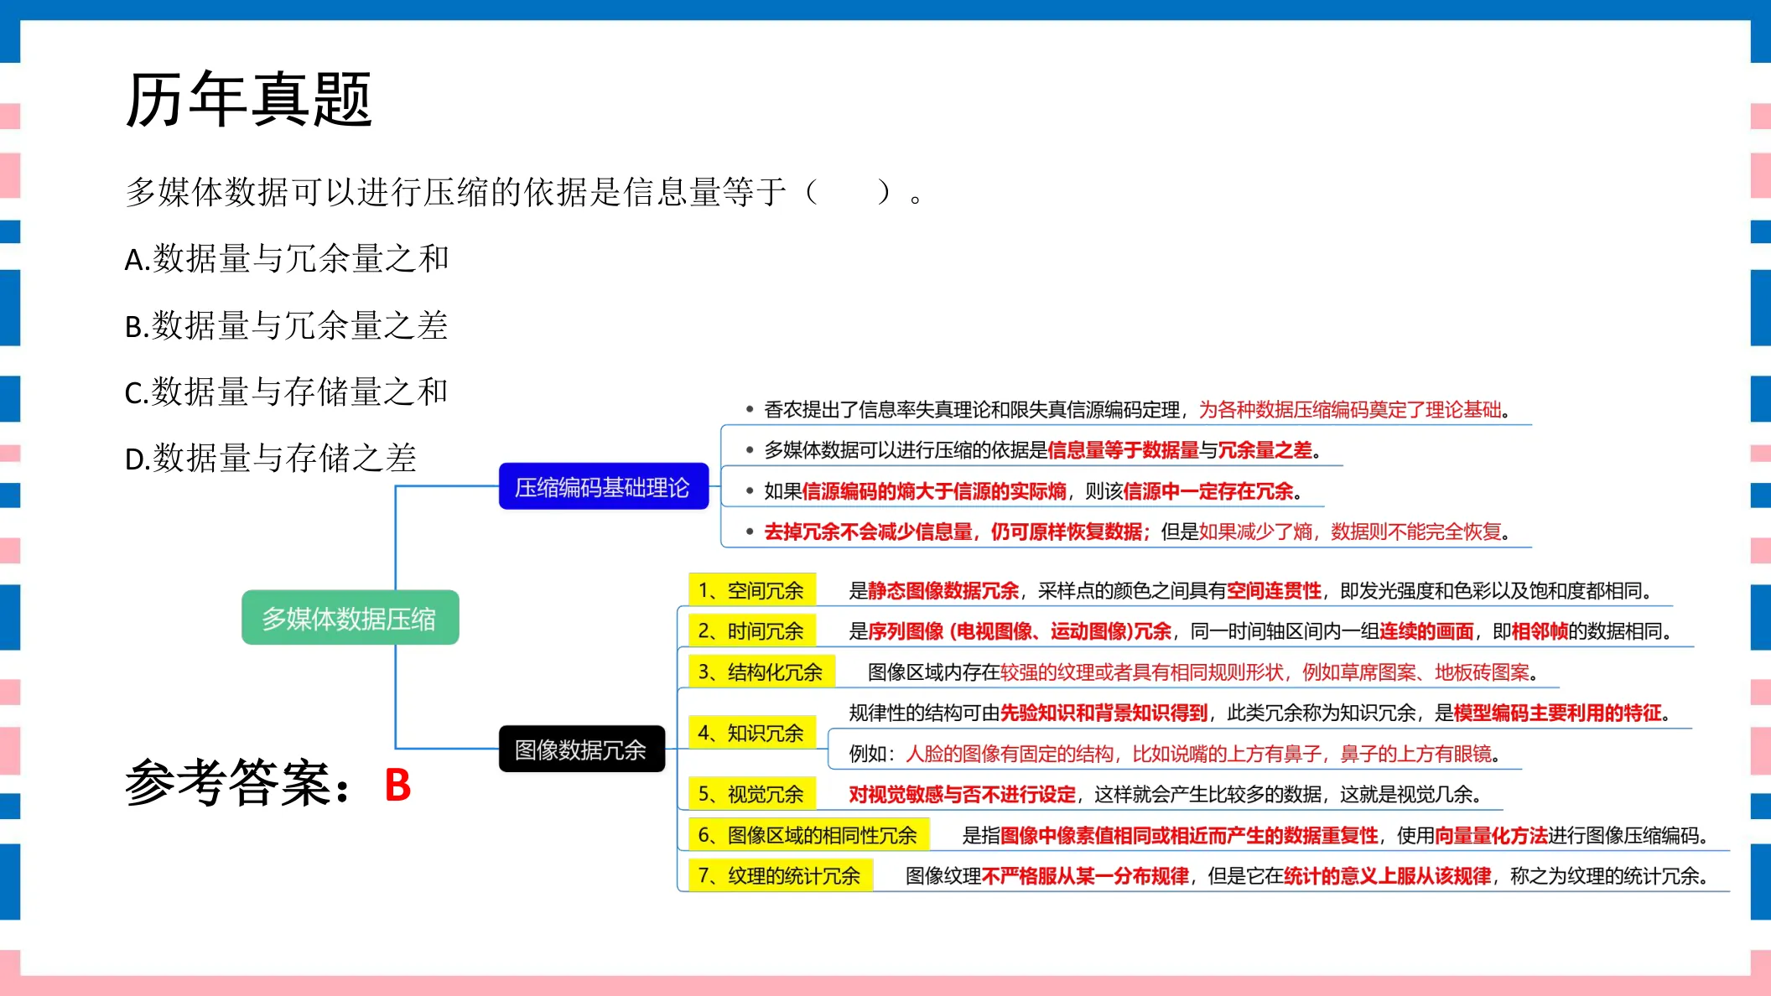Click the yellow 4、知识冗余 label
Viewport: 1771px width, 996px height.
point(752,733)
